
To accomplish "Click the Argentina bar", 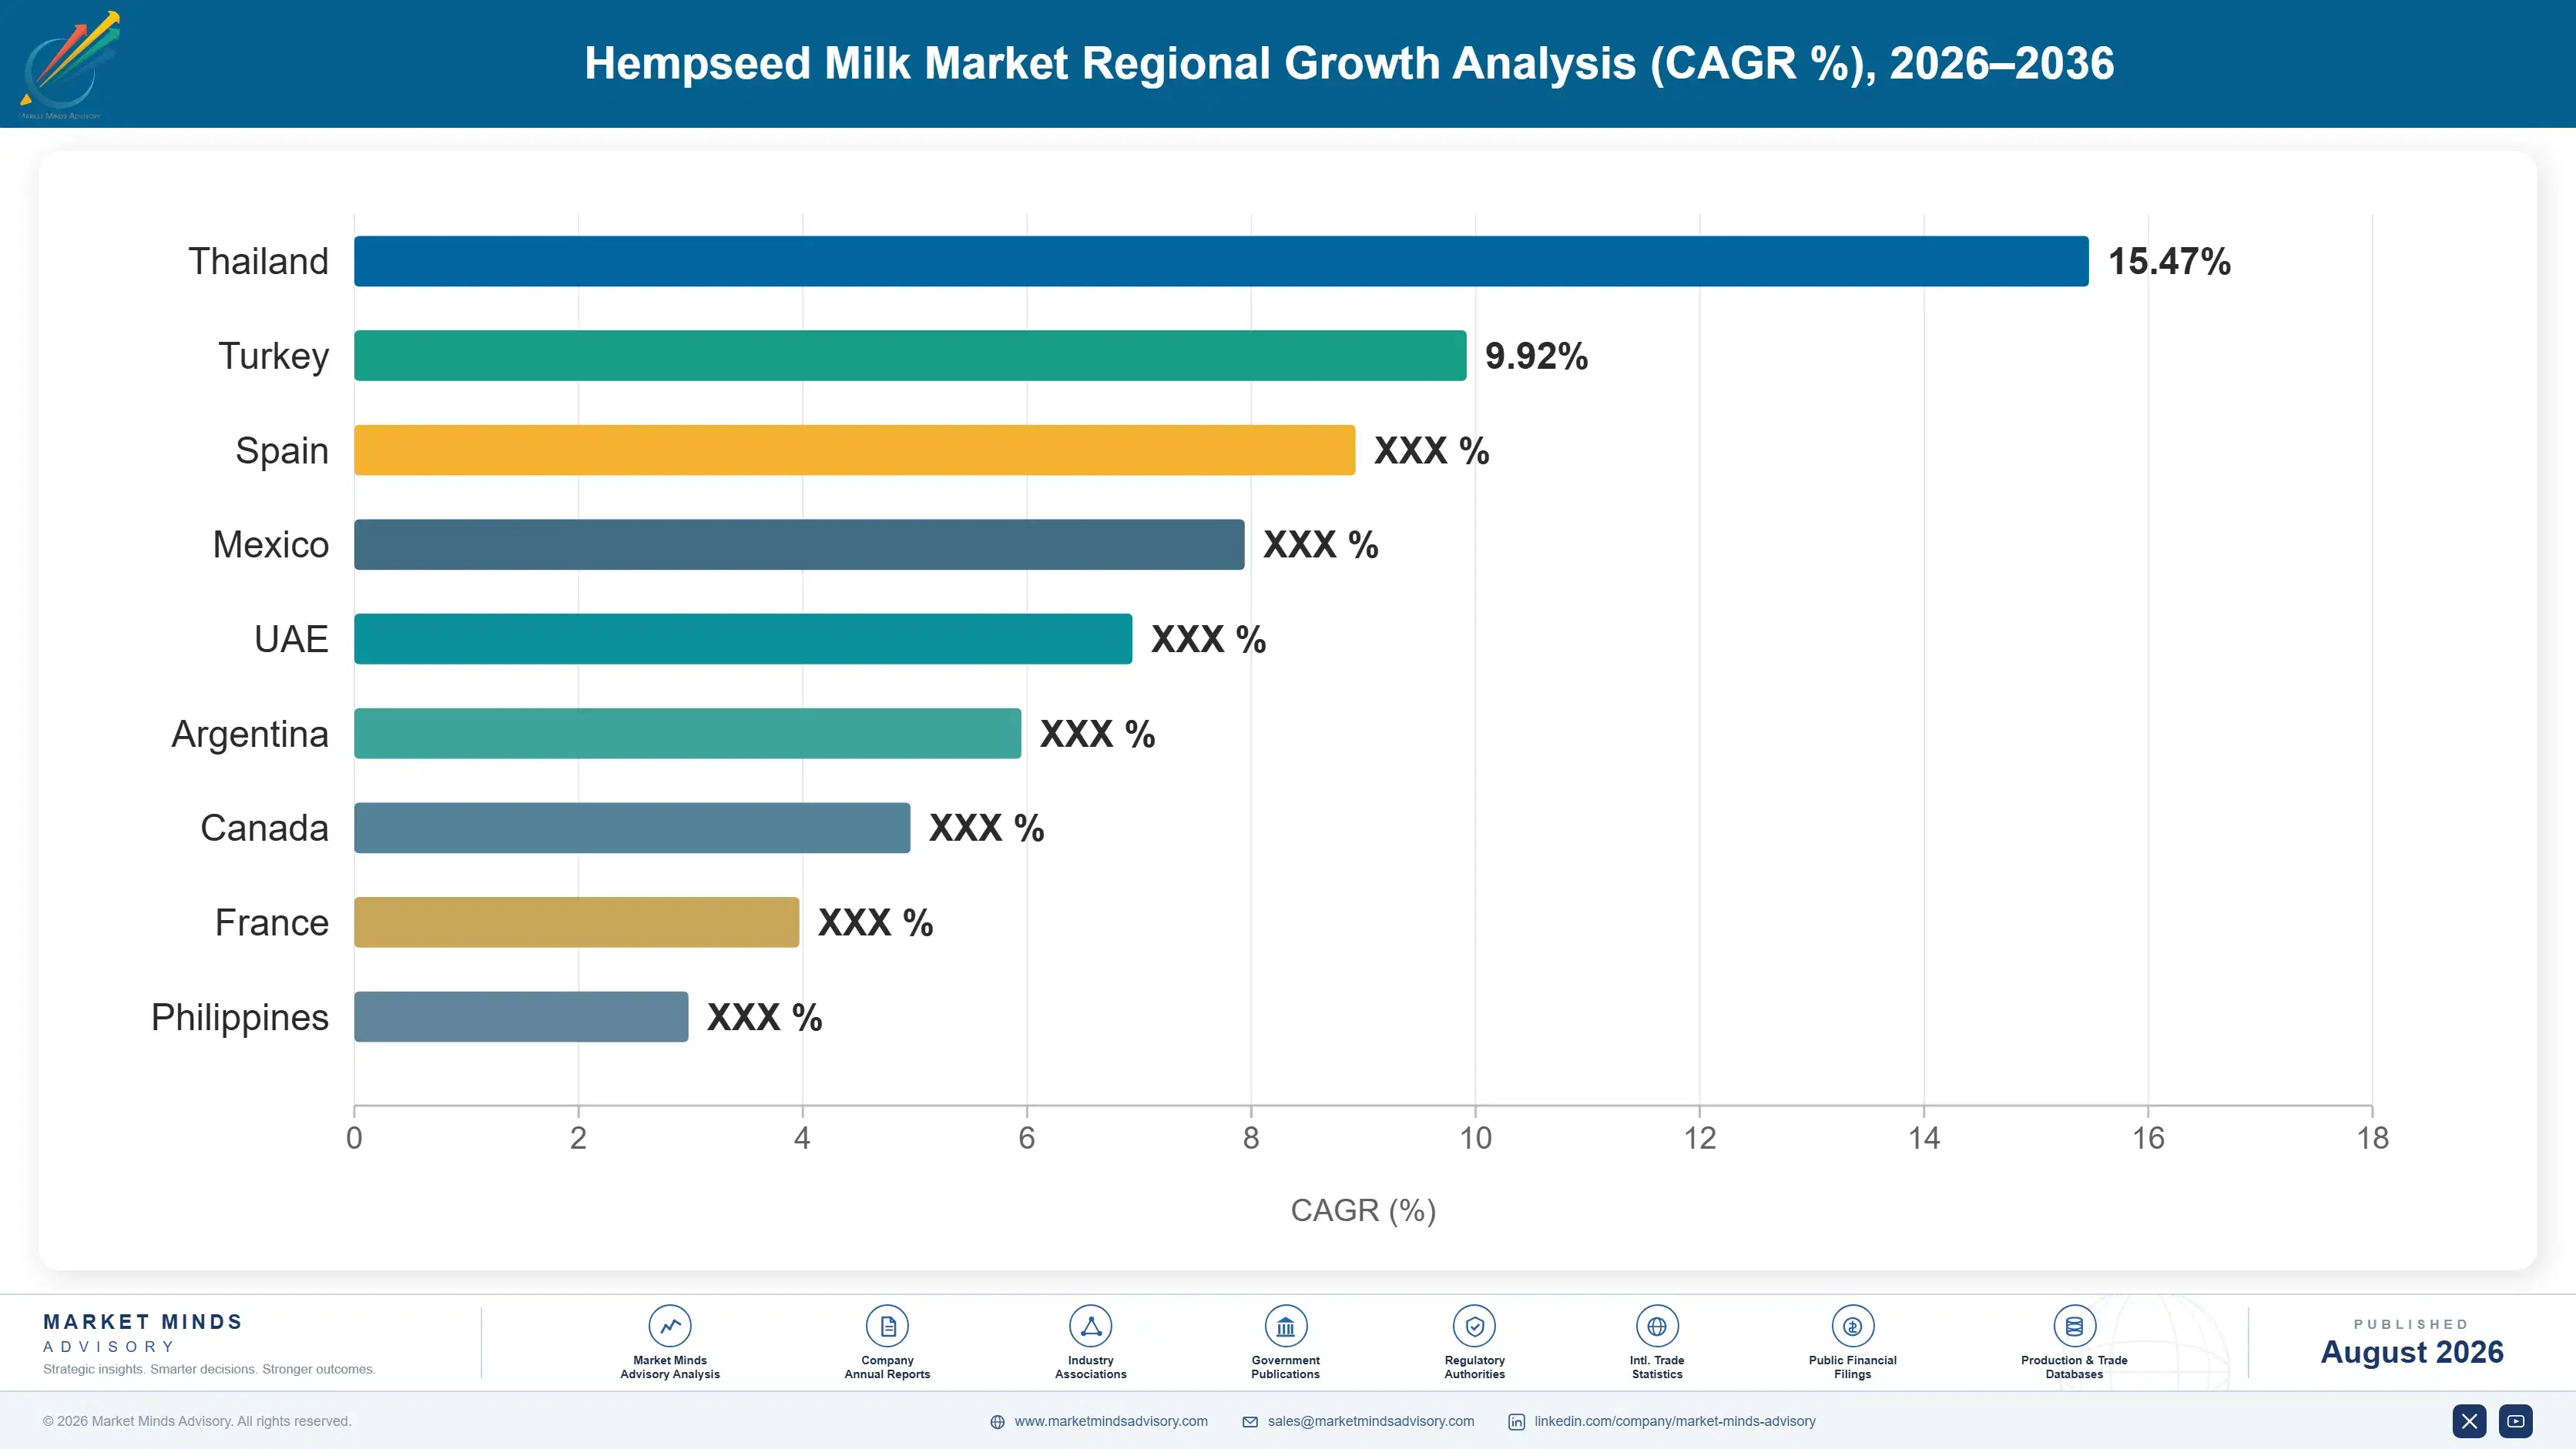I will point(688,734).
